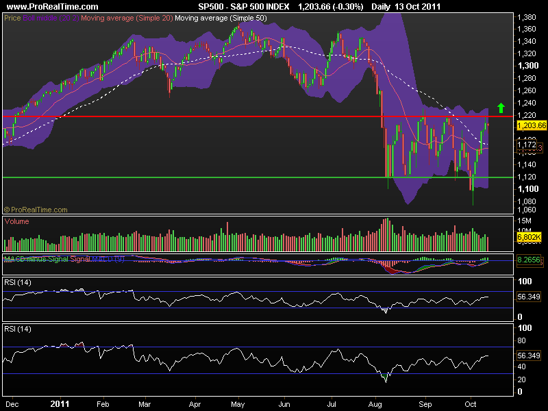548x411 pixels.
Task: Click the 1,220 price axis label
Action: [x=527, y=115]
